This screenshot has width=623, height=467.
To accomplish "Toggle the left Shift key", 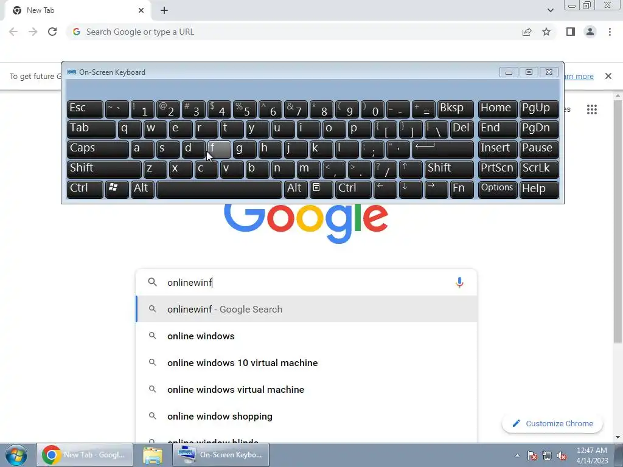I will click(104, 169).
